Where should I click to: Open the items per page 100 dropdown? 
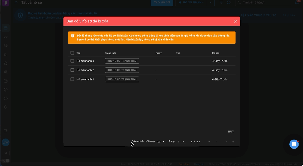161,142
